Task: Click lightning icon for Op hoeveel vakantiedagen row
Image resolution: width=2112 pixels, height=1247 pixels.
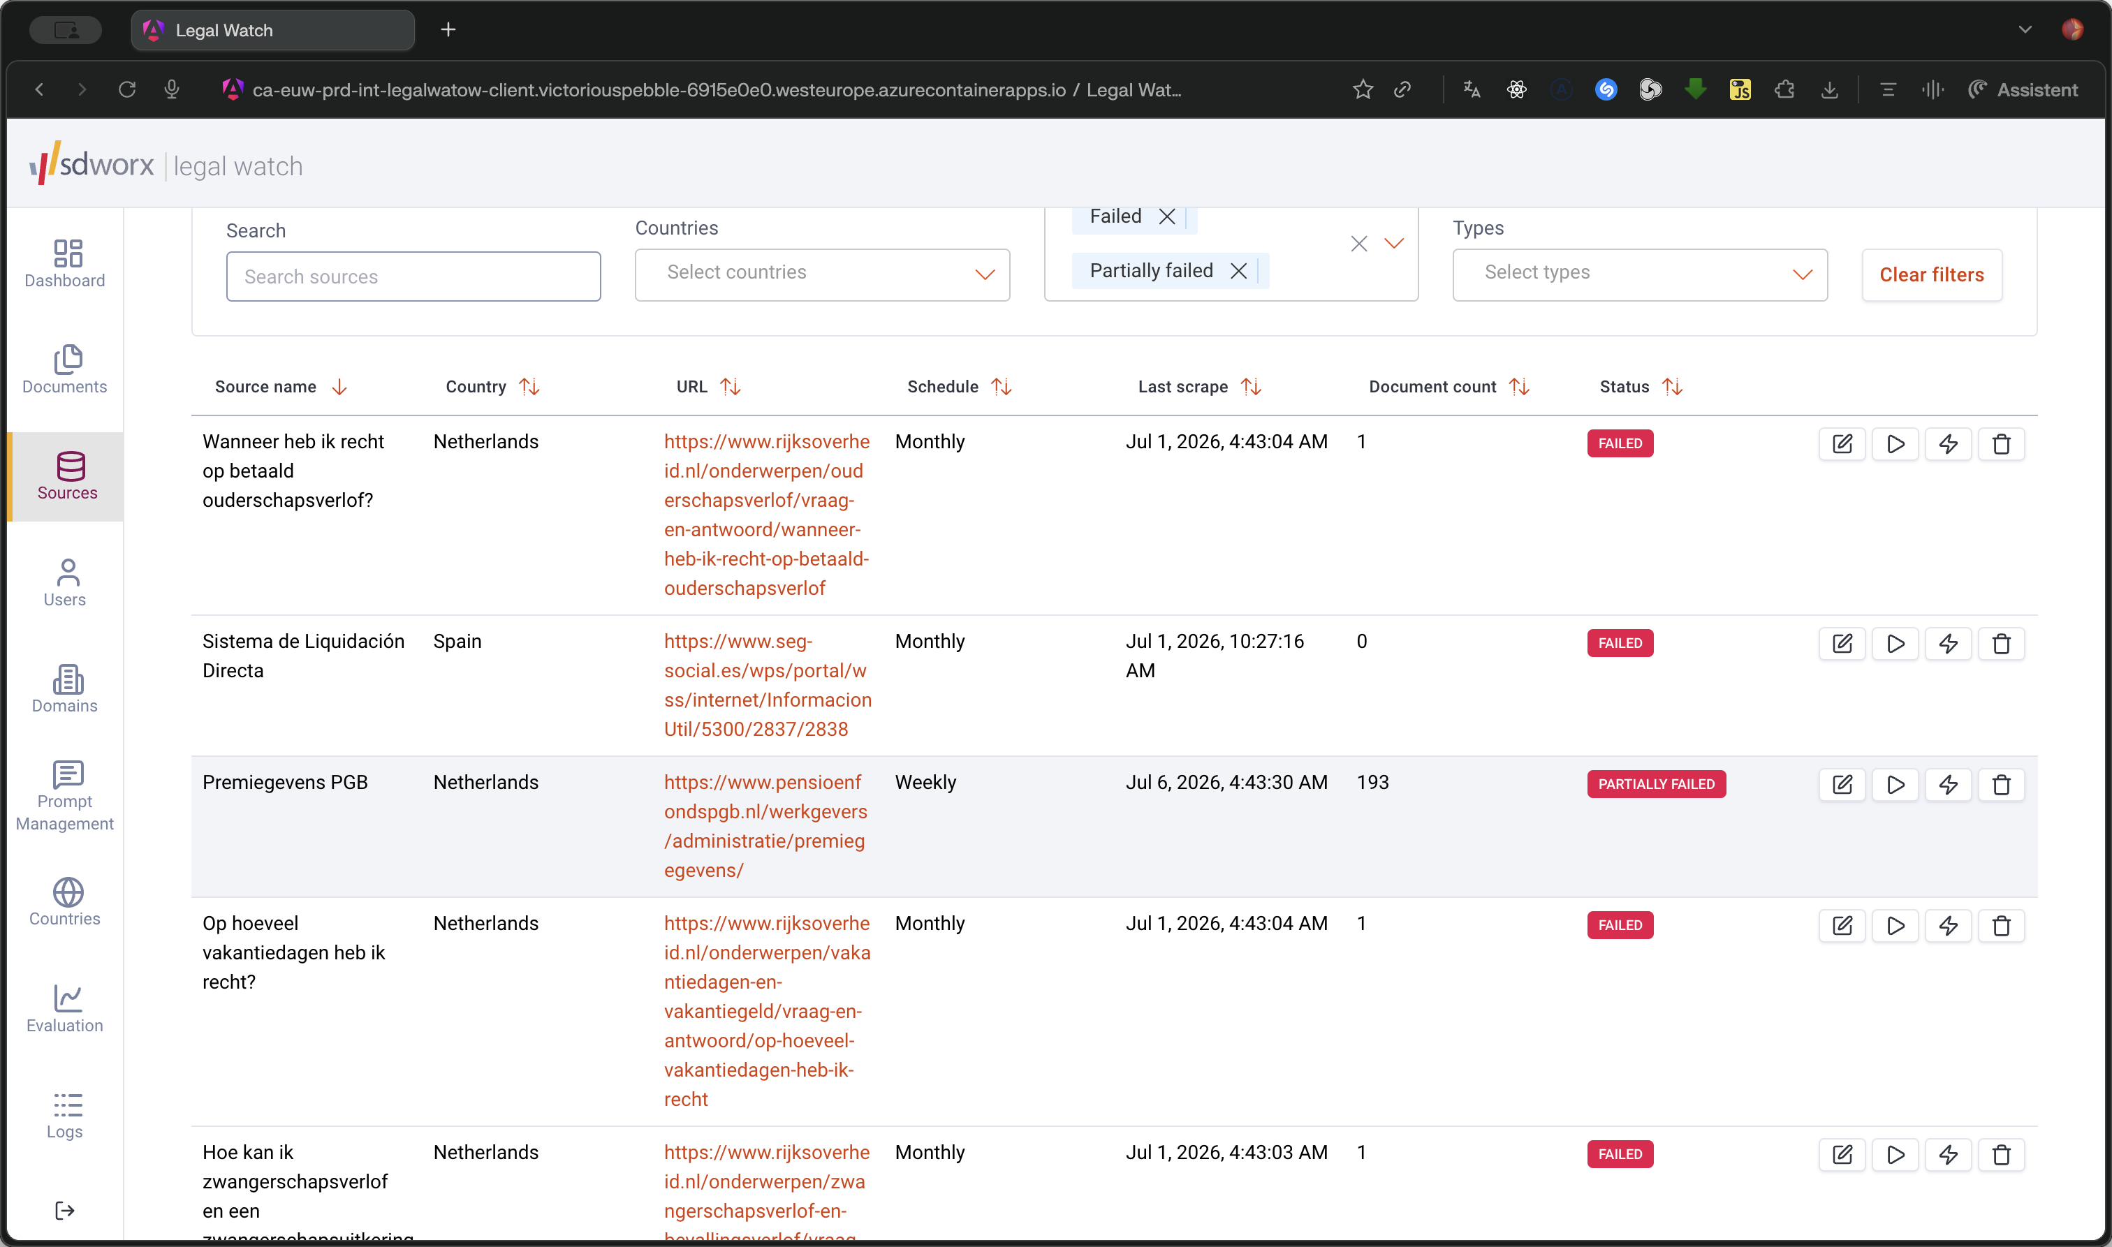Action: point(1947,926)
